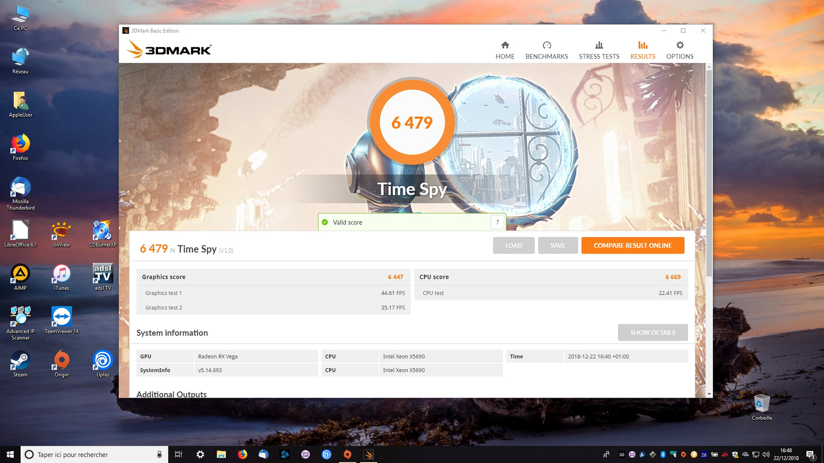Click the CPU score value 6 669
Screen dimensions: 824x463
[673, 277]
